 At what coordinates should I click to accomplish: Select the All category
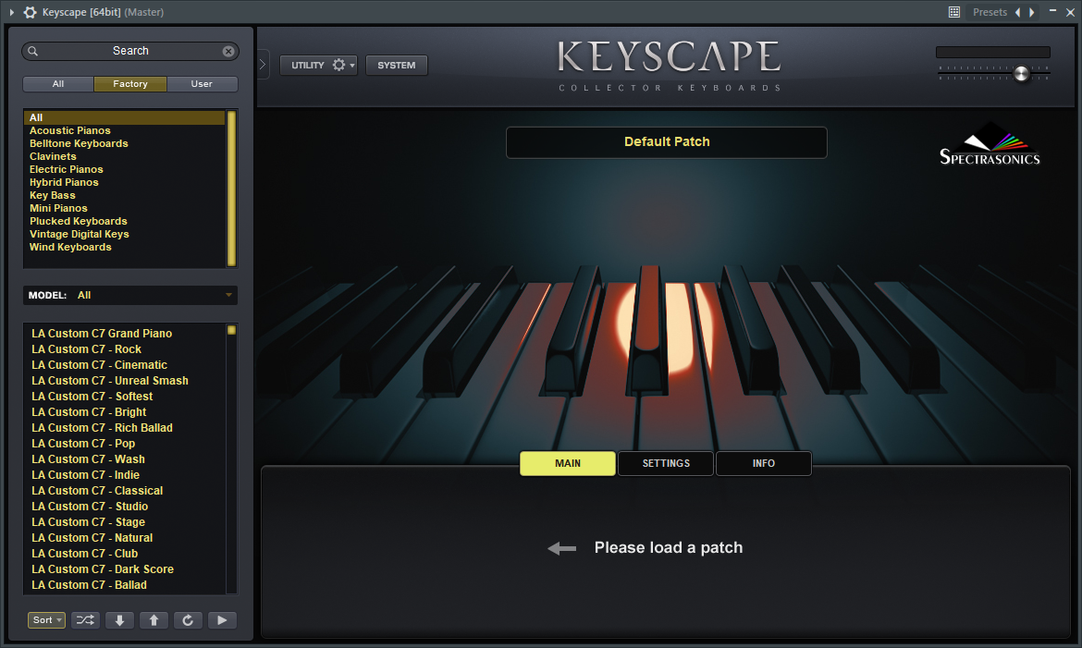[x=125, y=117]
